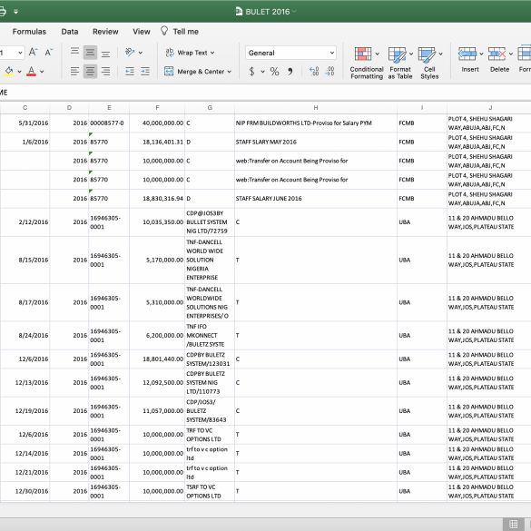Screen dimensions: 531x531
Task: Select cell STAFF SALARY JUNE 2016
Action: (x=316, y=199)
